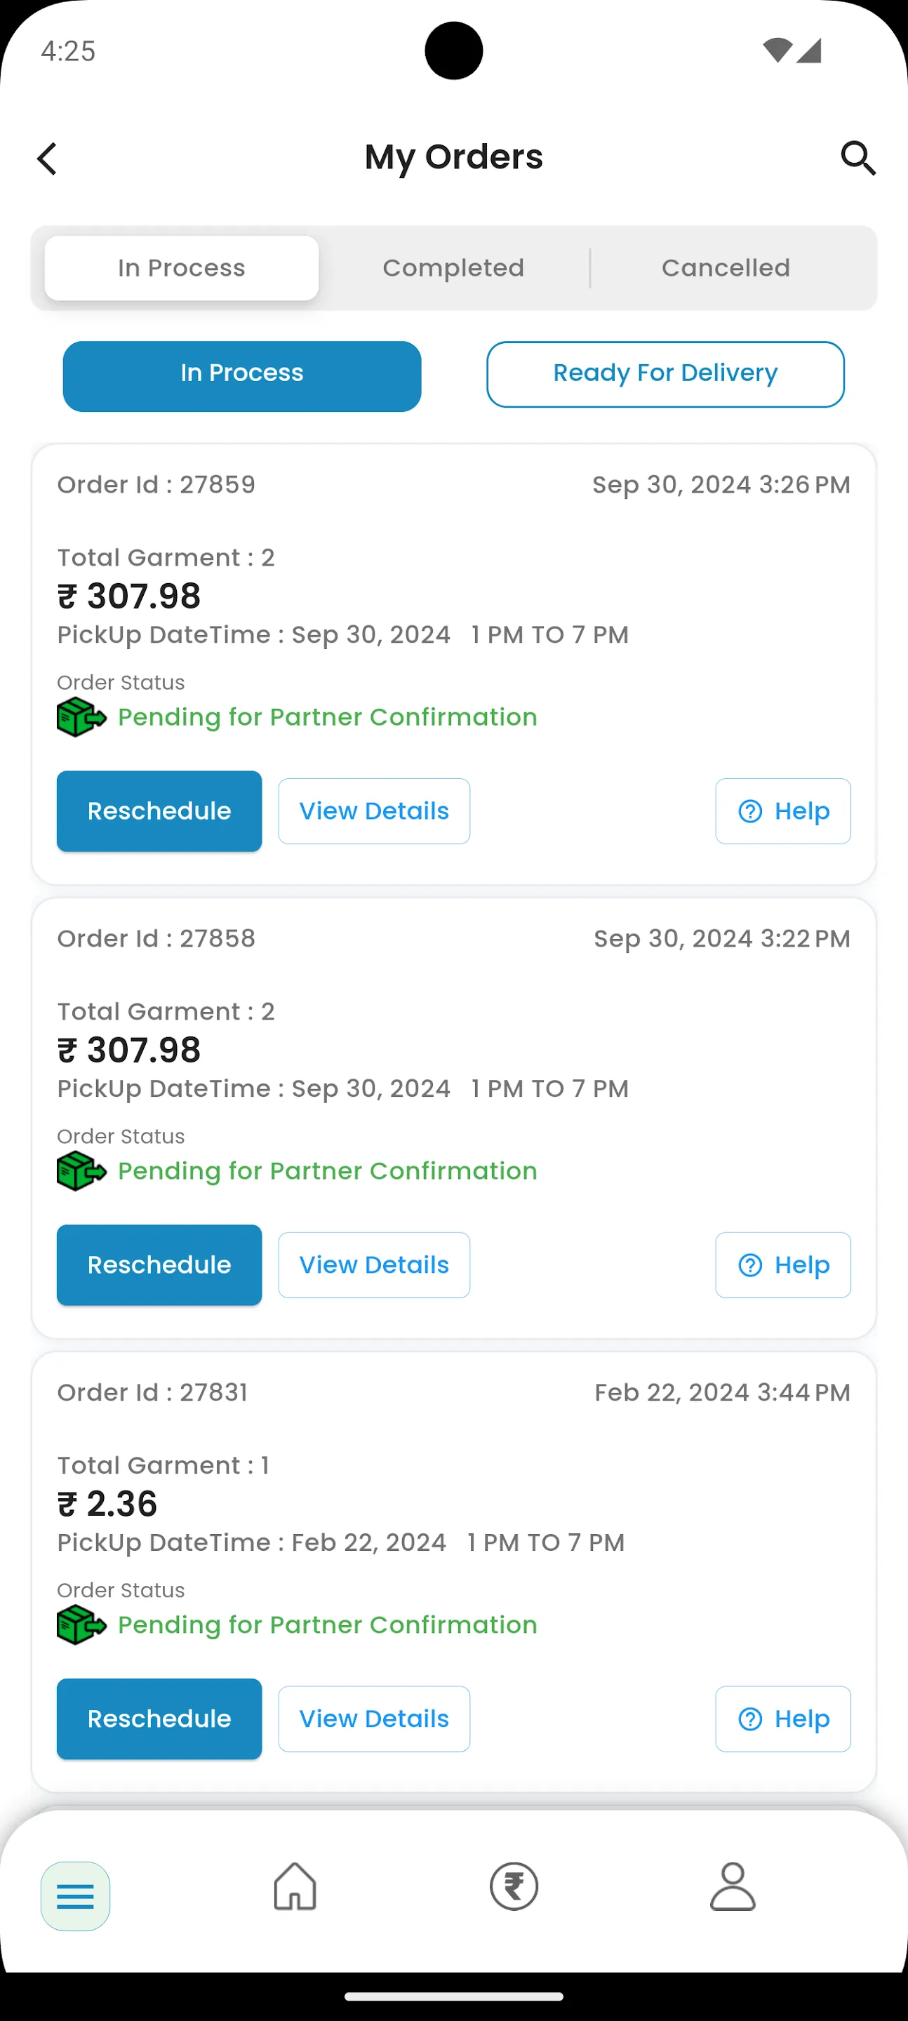908x2021 pixels.
Task: Open the hamburger menu in bottom bar
Action: click(75, 1895)
